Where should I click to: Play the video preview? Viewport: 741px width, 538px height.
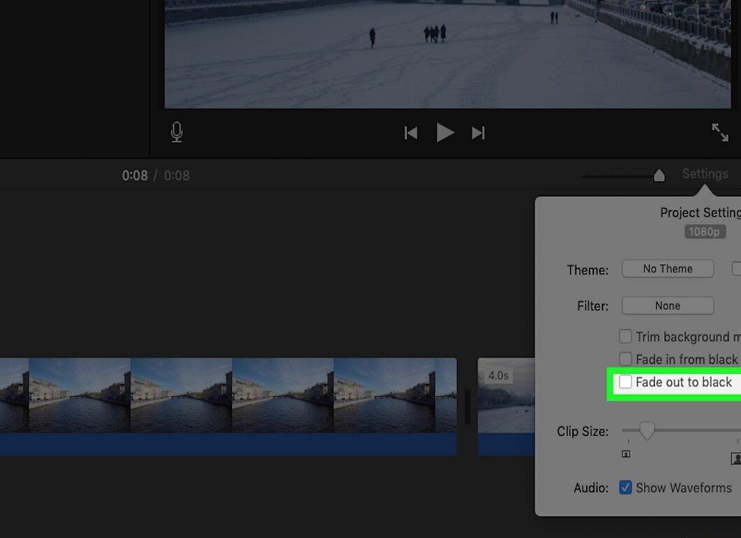[445, 132]
